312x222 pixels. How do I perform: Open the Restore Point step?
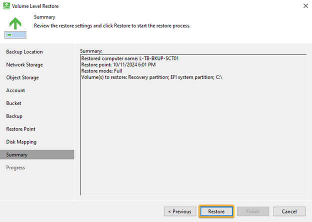[x=20, y=129]
